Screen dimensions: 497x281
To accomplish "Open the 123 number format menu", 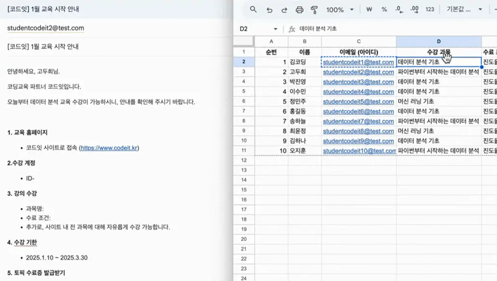I will (430, 10).
